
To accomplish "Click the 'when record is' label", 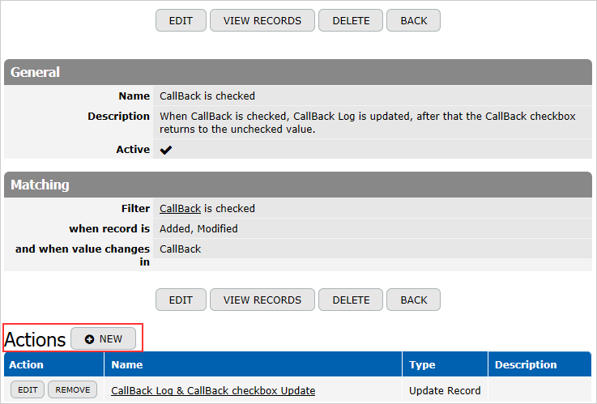I will coord(109,228).
